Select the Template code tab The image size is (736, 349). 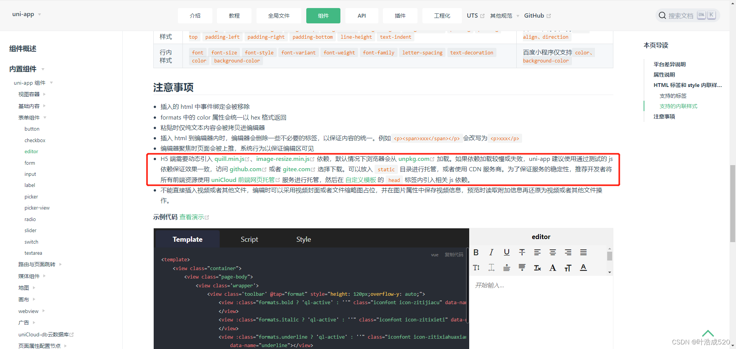[187, 239]
